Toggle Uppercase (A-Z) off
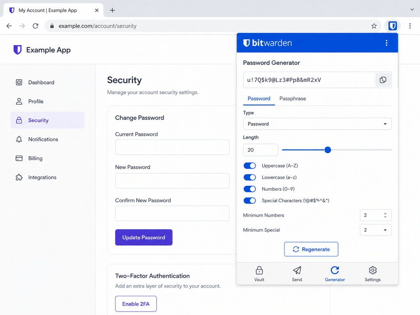The width and height of the screenshot is (420, 315). pyautogui.click(x=250, y=166)
